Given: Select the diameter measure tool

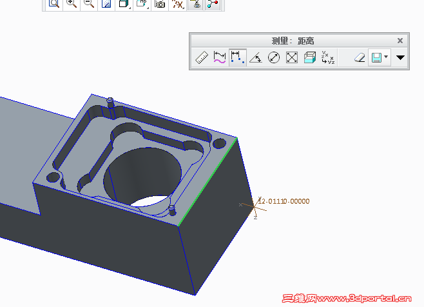Looking at the screenshot, I should pyautogui.click(x=274, y=57).
